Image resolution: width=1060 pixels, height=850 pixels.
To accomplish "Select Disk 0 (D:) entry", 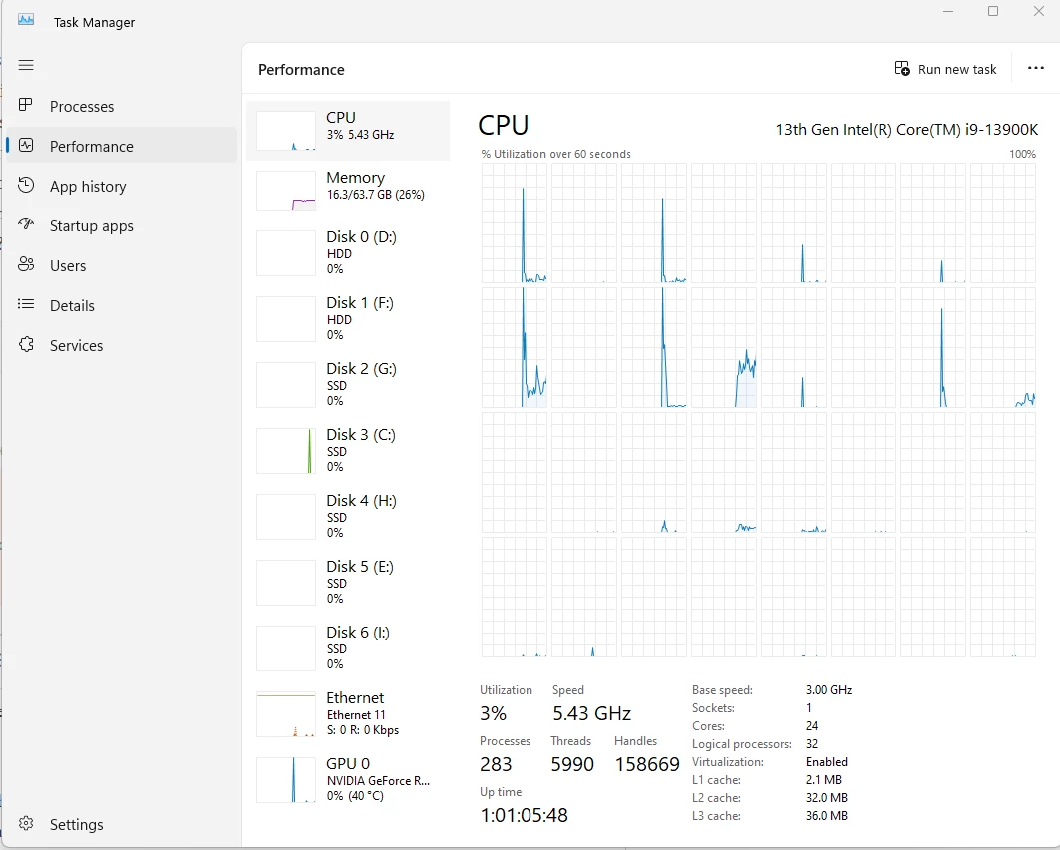I will pyautogui.click(x=347, y=252).
